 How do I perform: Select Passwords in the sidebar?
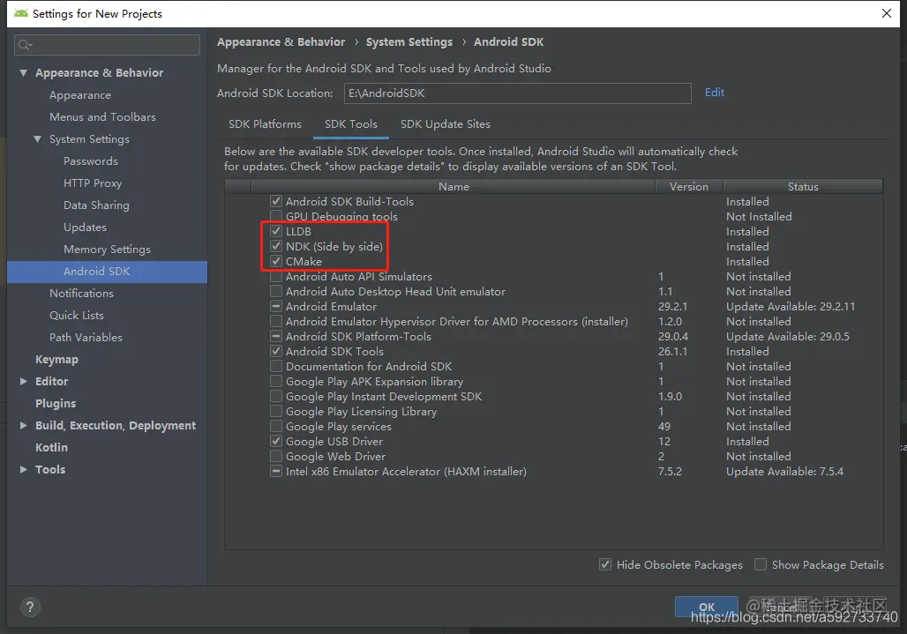[90, 161]
